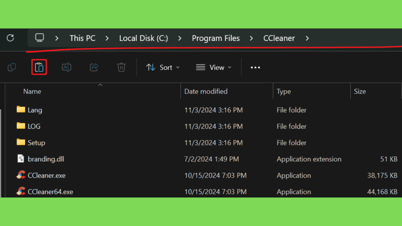The width and height of the screenshot is (402, 226).
Task: Click the Share icon in toolbar
Action: point(94,67)
